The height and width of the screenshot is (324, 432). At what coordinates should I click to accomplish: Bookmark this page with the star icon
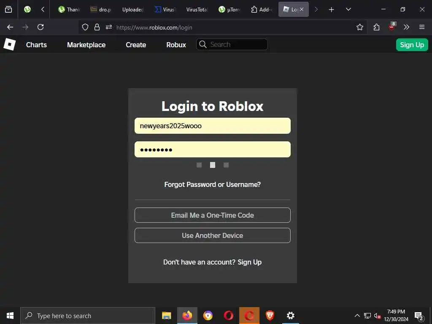(x=360, y=27)
